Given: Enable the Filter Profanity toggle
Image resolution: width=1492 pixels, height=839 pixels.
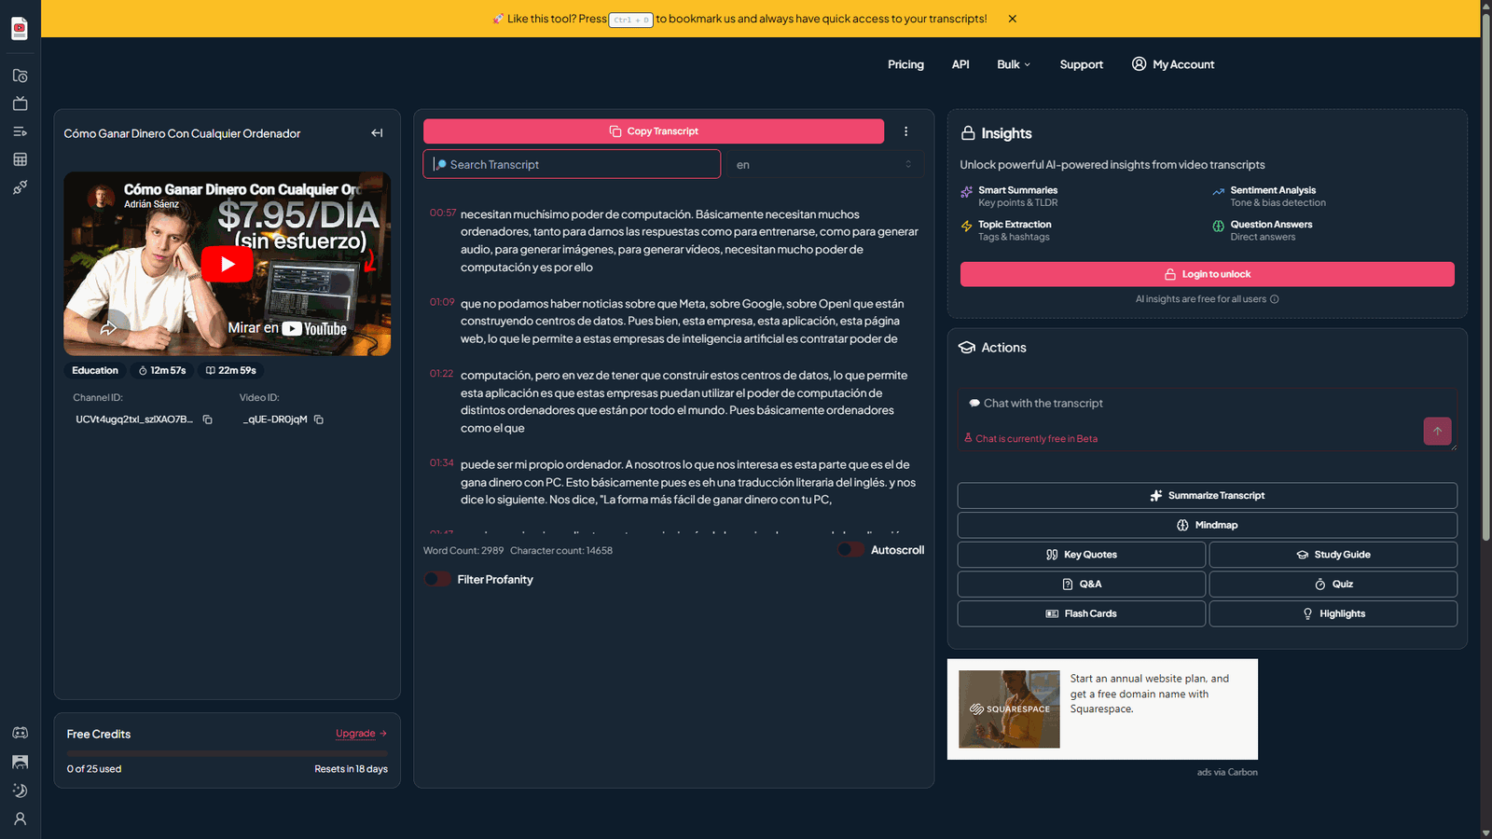Looking at the screenshot, I should point(437,579).
